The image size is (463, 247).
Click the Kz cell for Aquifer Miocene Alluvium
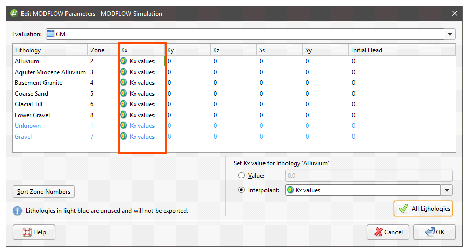(x=234, y=72)
